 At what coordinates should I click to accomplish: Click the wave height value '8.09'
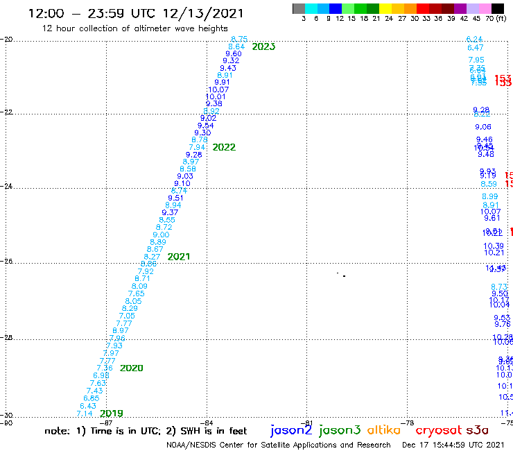pyautogui.click(x=139, y=287)
